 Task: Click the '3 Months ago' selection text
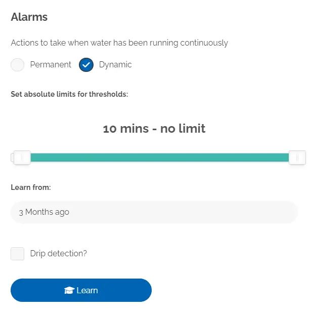tap(44, 212)
